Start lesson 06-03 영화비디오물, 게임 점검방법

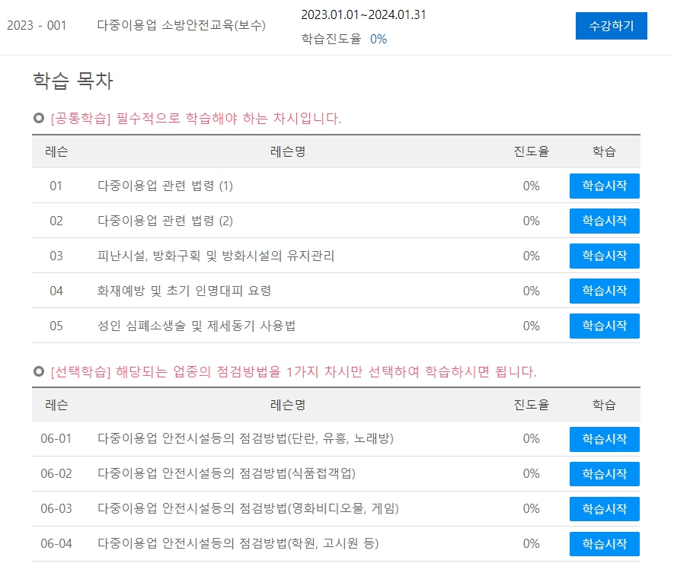pyautogui.click(x=604, y=509)
